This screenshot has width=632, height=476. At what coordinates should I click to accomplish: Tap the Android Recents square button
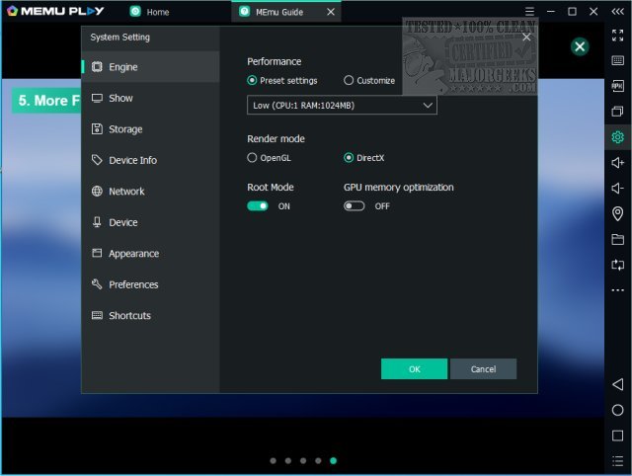[x=617, y=436]
